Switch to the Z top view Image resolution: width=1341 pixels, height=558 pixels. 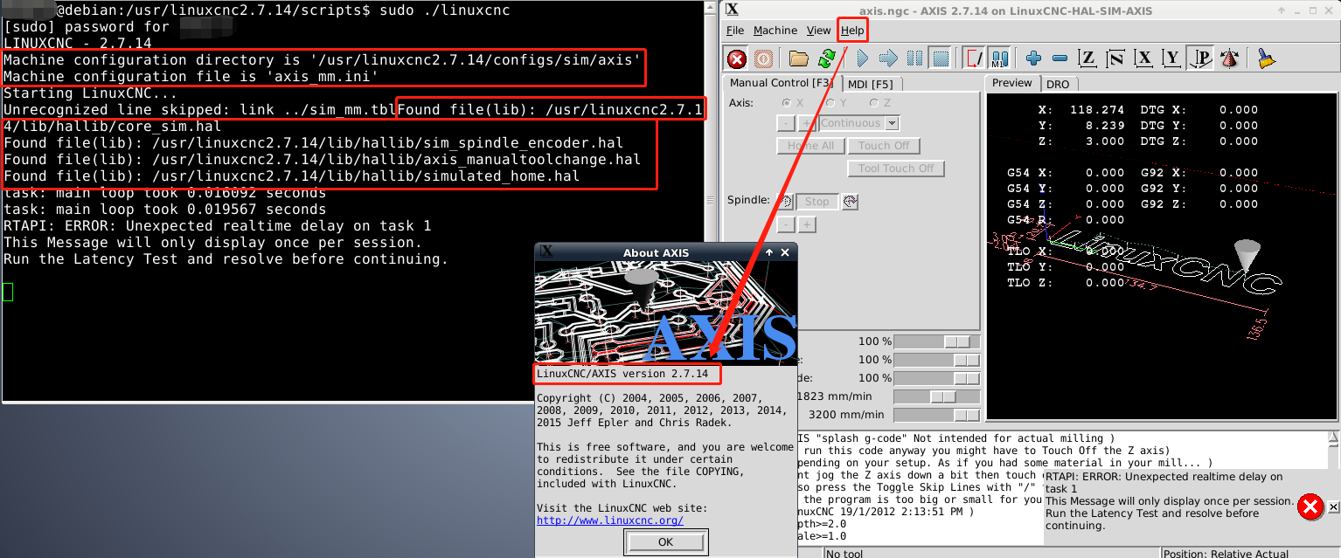[1087, 59]
